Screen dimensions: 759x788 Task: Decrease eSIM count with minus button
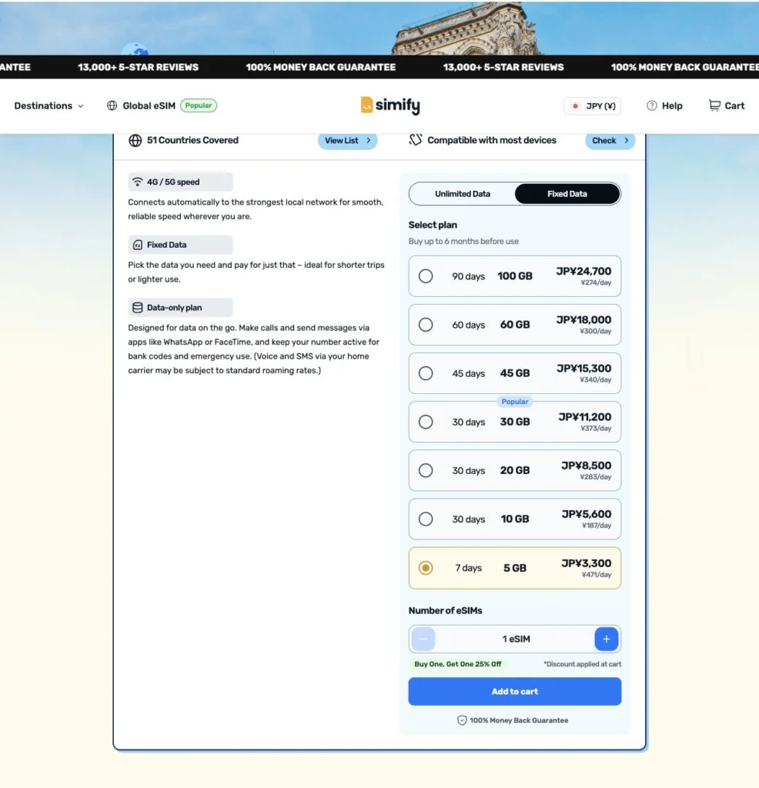click(423, 639)
